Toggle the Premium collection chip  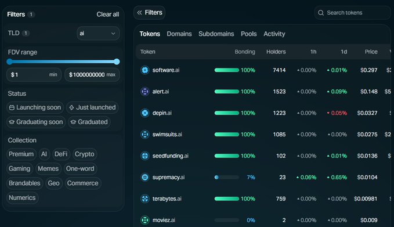(x=21, y=154)
